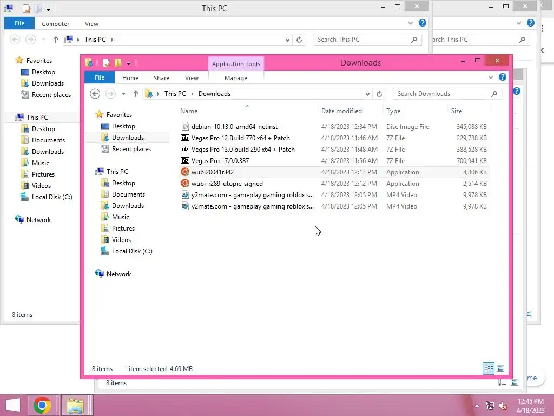This screenshot has width=554, height=416.
Task: Click the muted volume tray icon
Action: [503, 406]
